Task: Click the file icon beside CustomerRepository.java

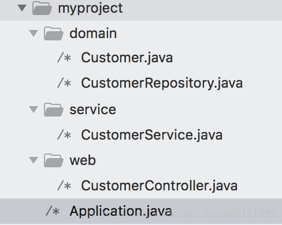Action: tap(64, 83)
